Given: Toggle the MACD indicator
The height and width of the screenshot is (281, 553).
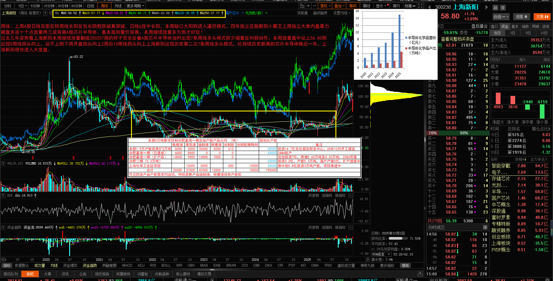Looking at the screenshot, I should [127, 265].
